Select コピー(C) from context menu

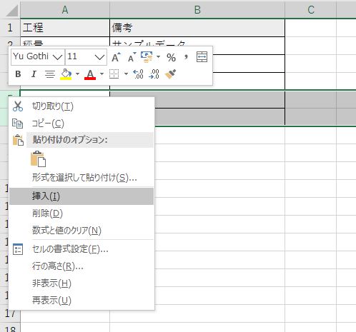[81, 124]
